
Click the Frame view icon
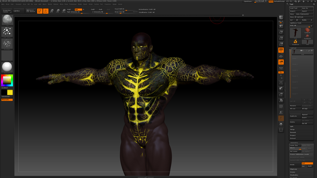click(x=281, y=82)
